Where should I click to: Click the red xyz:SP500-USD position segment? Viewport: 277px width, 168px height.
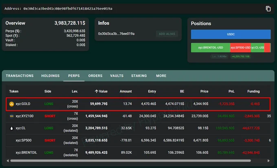click(x=240, y=48)
